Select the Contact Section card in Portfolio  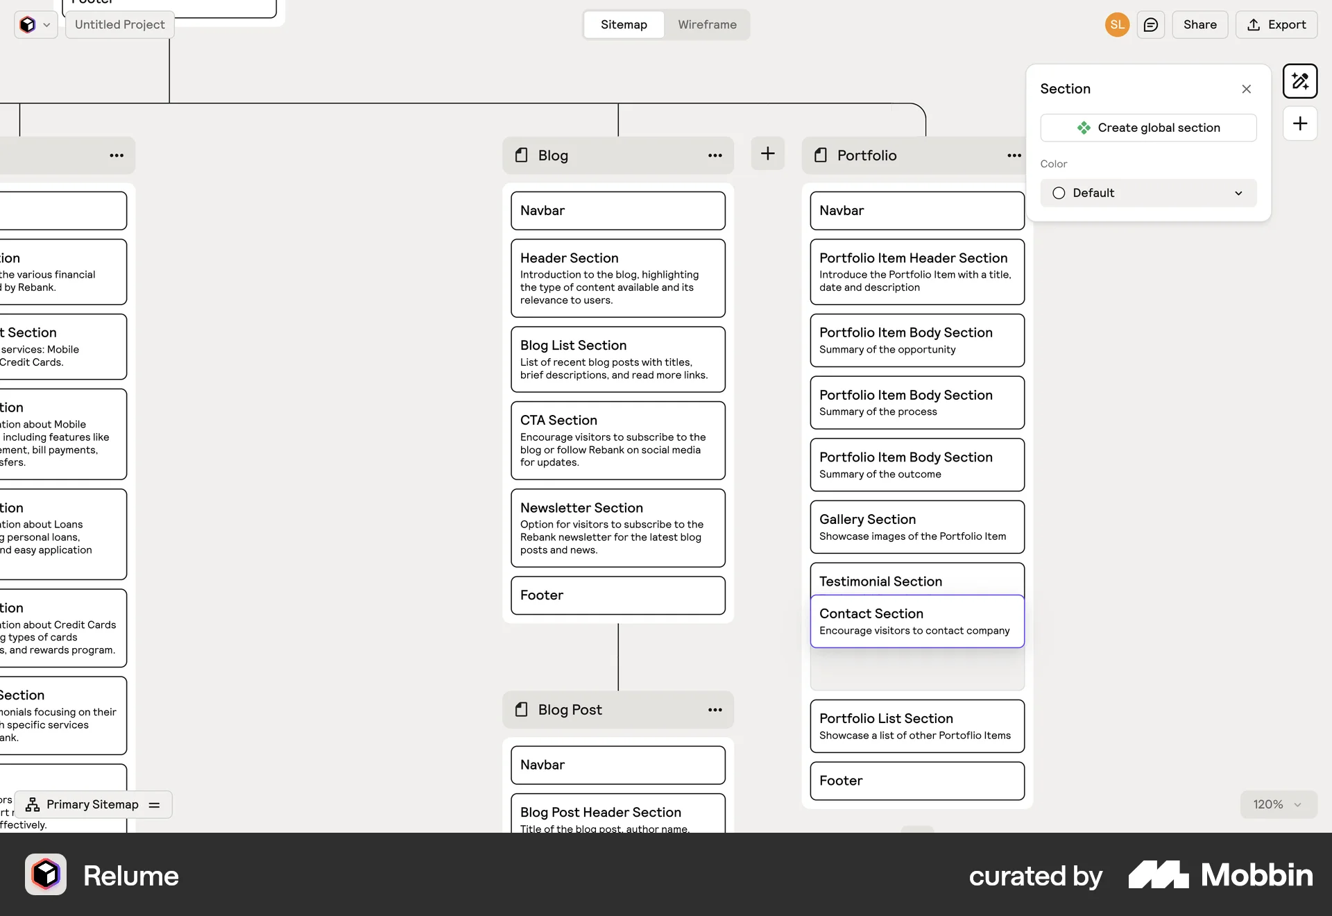pos(916,621)
